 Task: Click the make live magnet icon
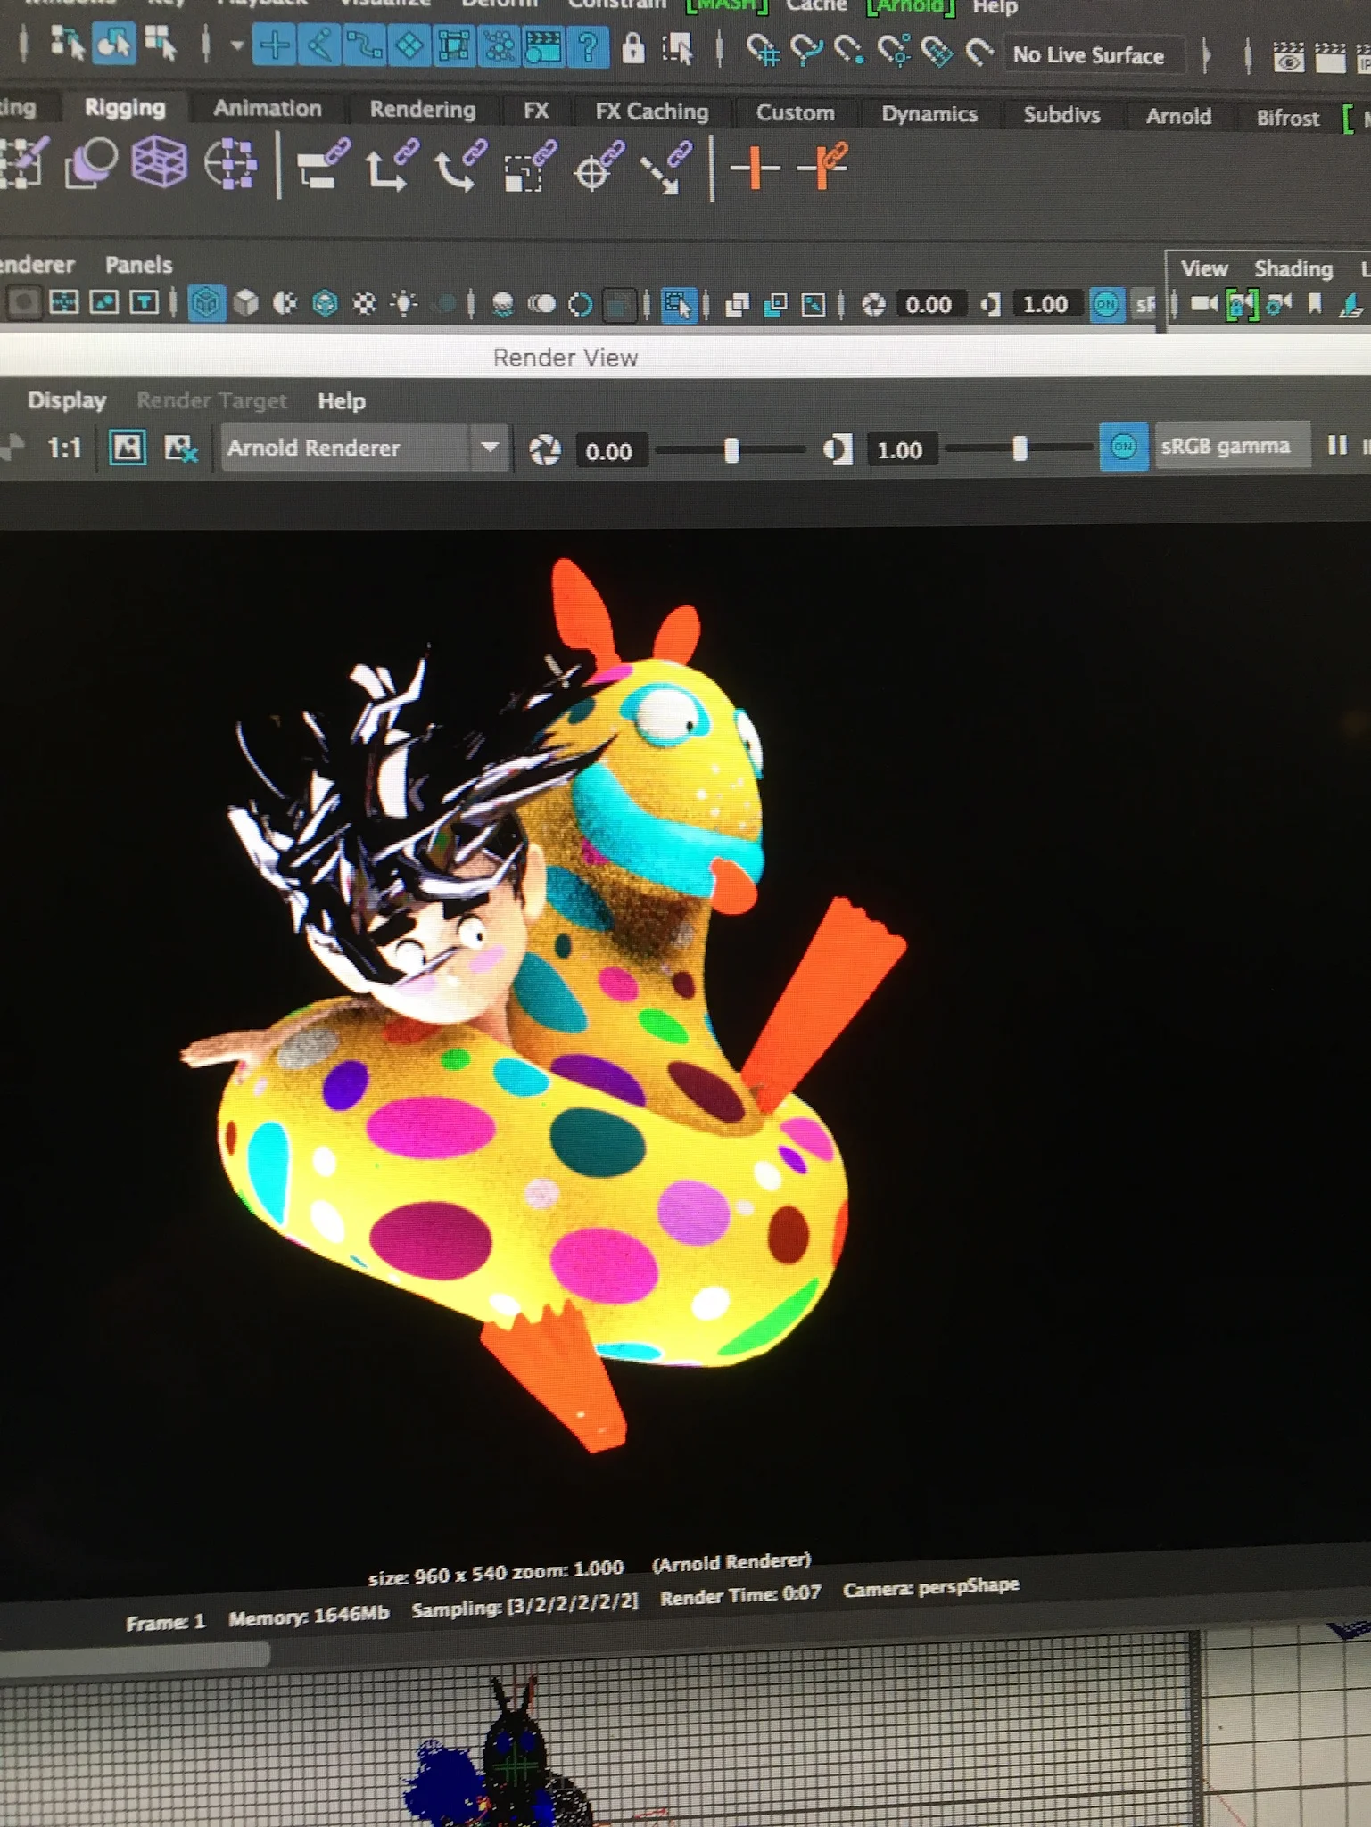[x=979, y=53]
